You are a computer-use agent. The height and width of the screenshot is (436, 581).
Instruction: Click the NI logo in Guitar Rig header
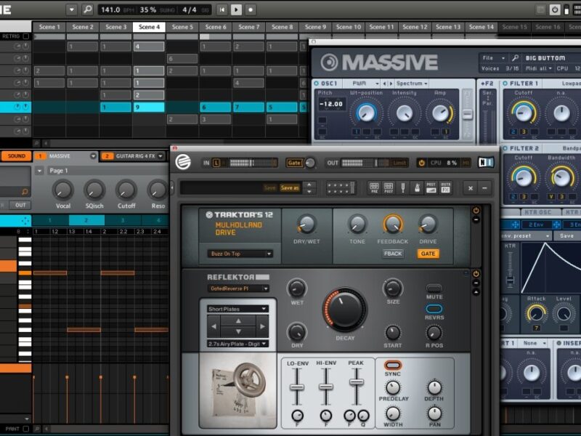(486, 163)
